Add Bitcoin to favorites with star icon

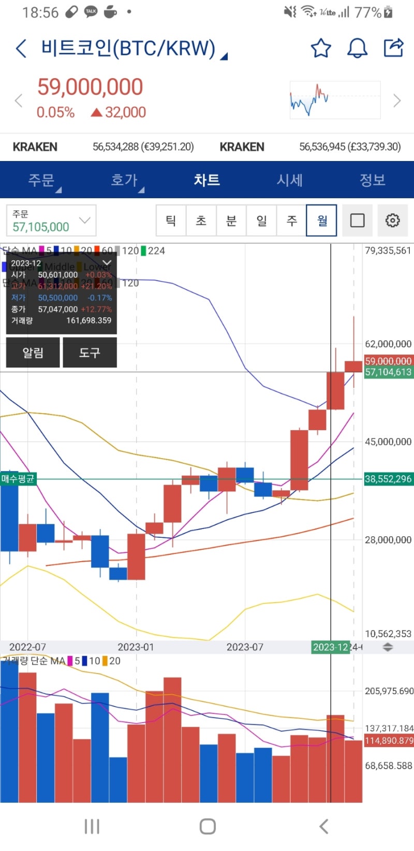pyautogui.click(x=320, y=48)
